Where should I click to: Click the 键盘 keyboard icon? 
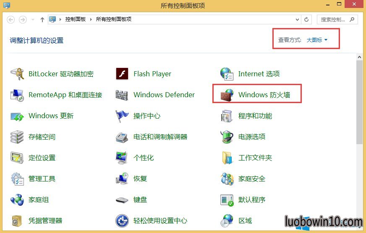tap(122, 200)
